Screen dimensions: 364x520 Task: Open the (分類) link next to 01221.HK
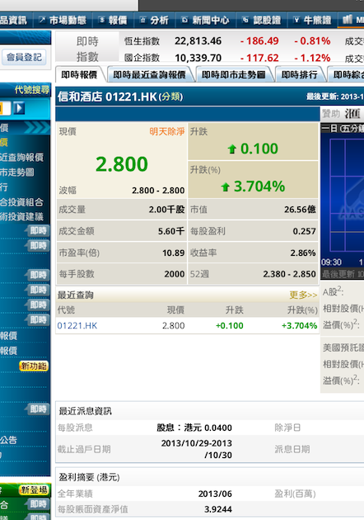point(170,97)
